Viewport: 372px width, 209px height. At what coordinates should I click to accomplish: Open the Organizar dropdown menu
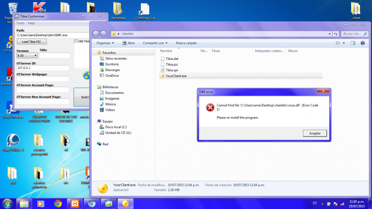105,43
